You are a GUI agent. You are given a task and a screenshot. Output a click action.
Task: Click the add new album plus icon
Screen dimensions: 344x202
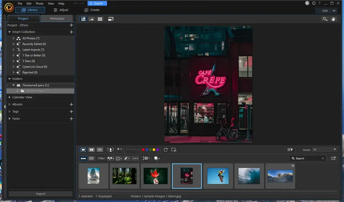(71, 104)
